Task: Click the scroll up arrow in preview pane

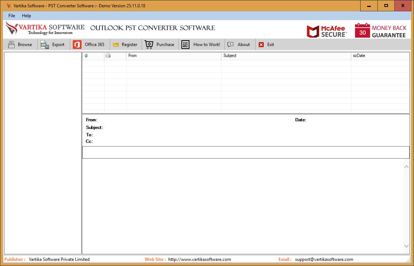Action: pyautogui.click(x=406, y=167)
